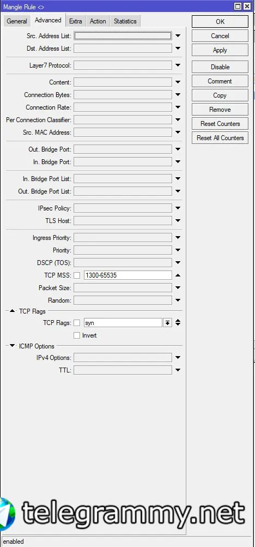Toggle the TCP MSS invert checkbox
Screen dimensions: 255x547
pyautogui.click(x=77, y=275)
